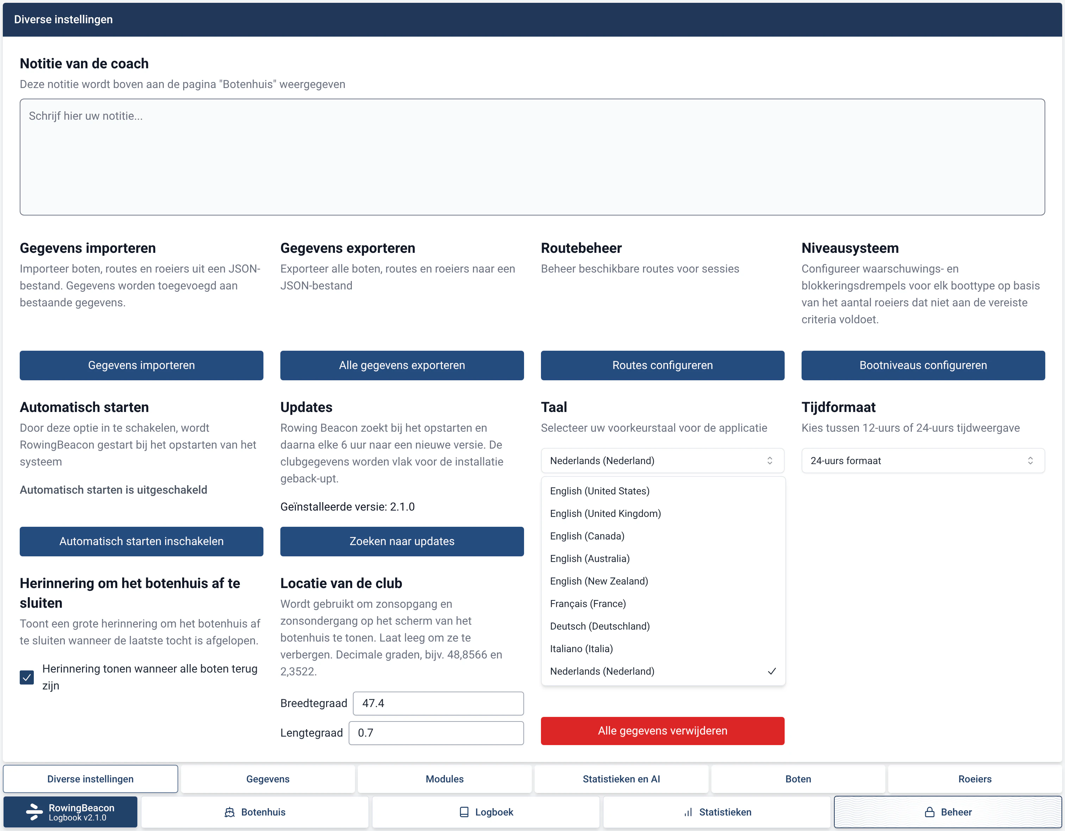1065x831 pixels.
Task: Click the Routes configureren button
Action: [662, 365]
